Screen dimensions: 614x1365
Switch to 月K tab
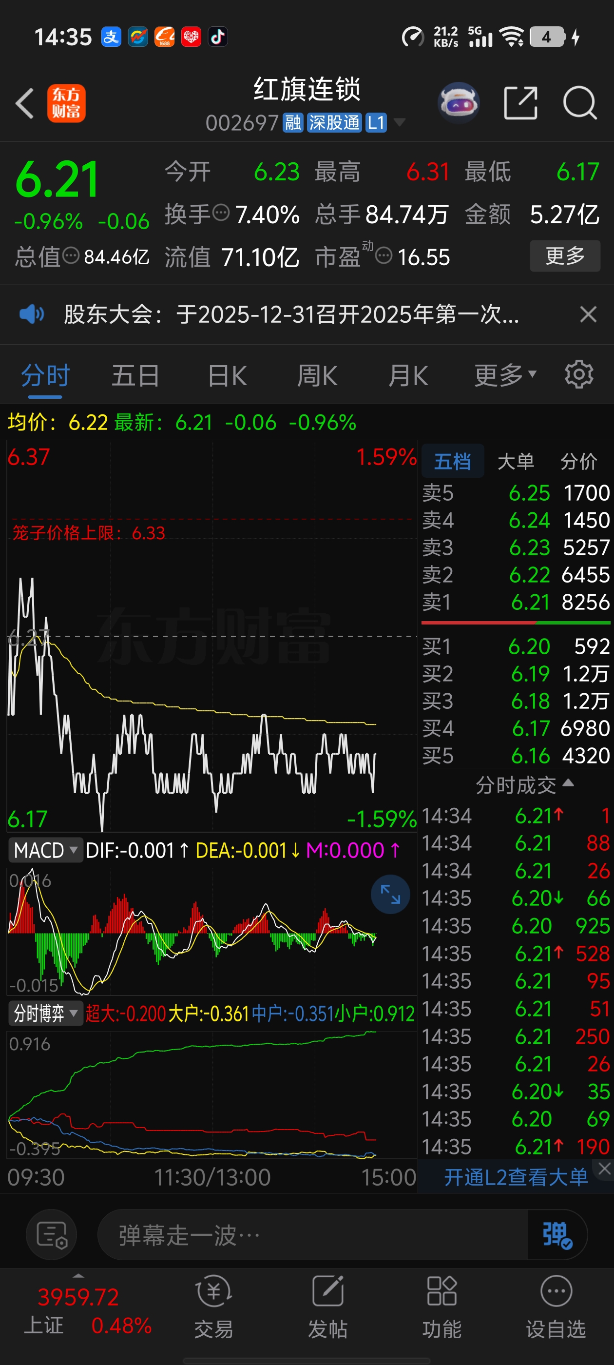(408, 375)
